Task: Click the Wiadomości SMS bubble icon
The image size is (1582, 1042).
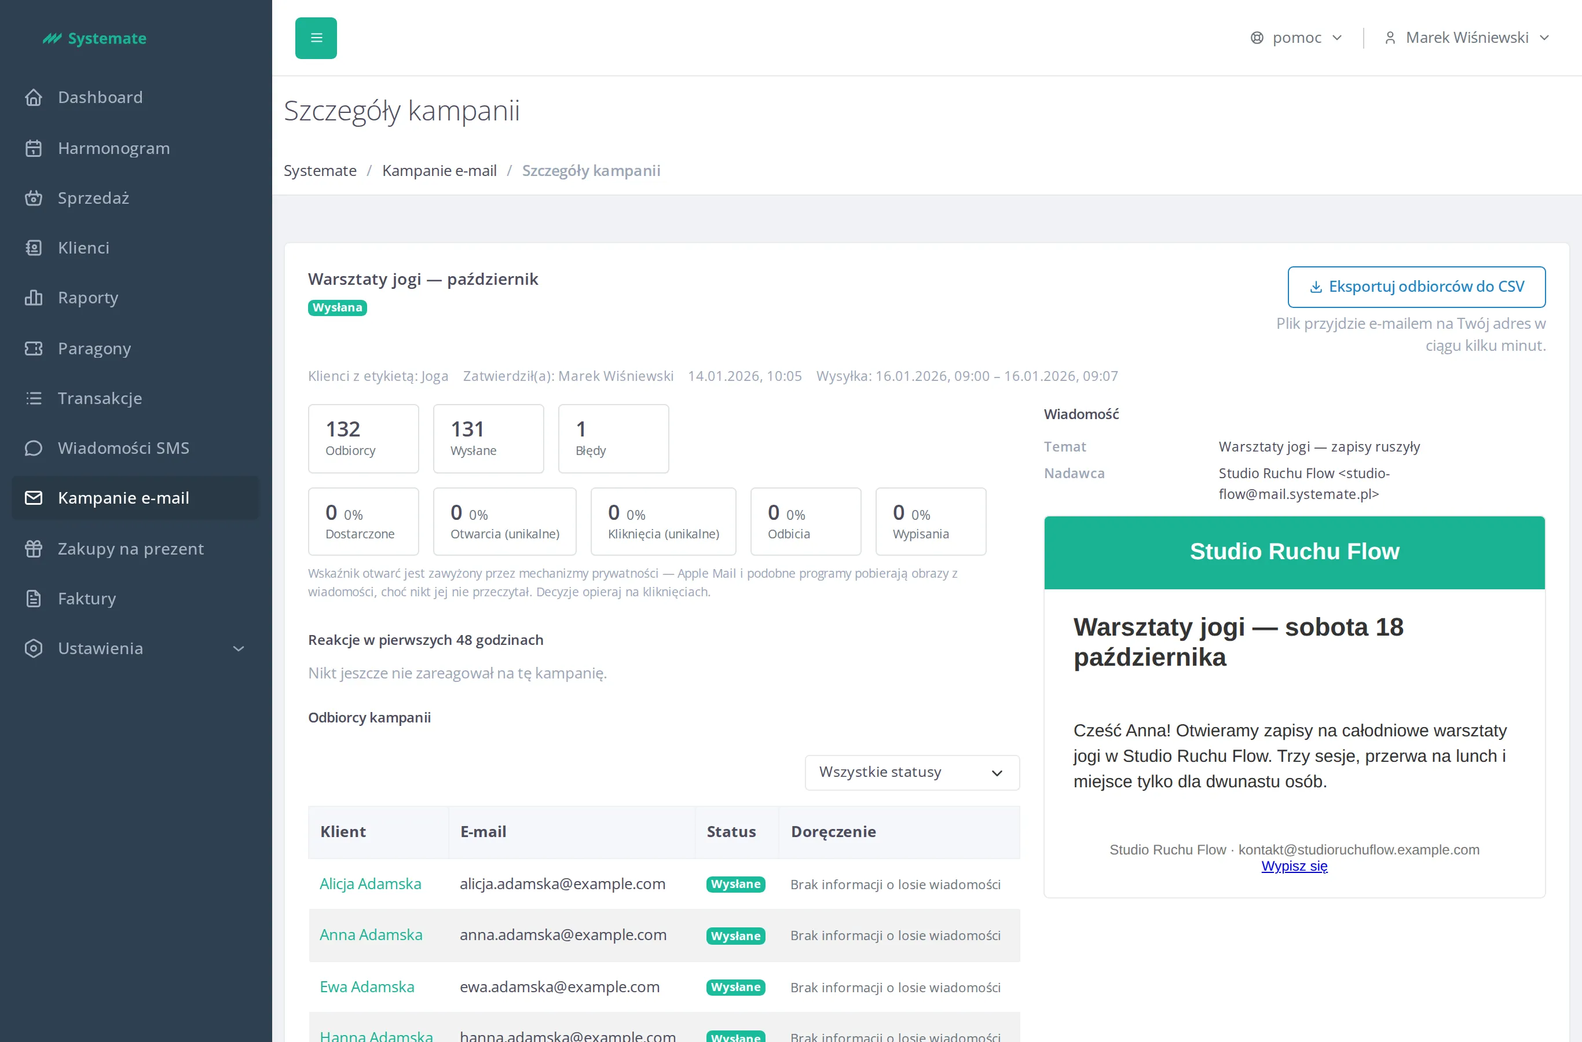Action: tap(33, 448)
